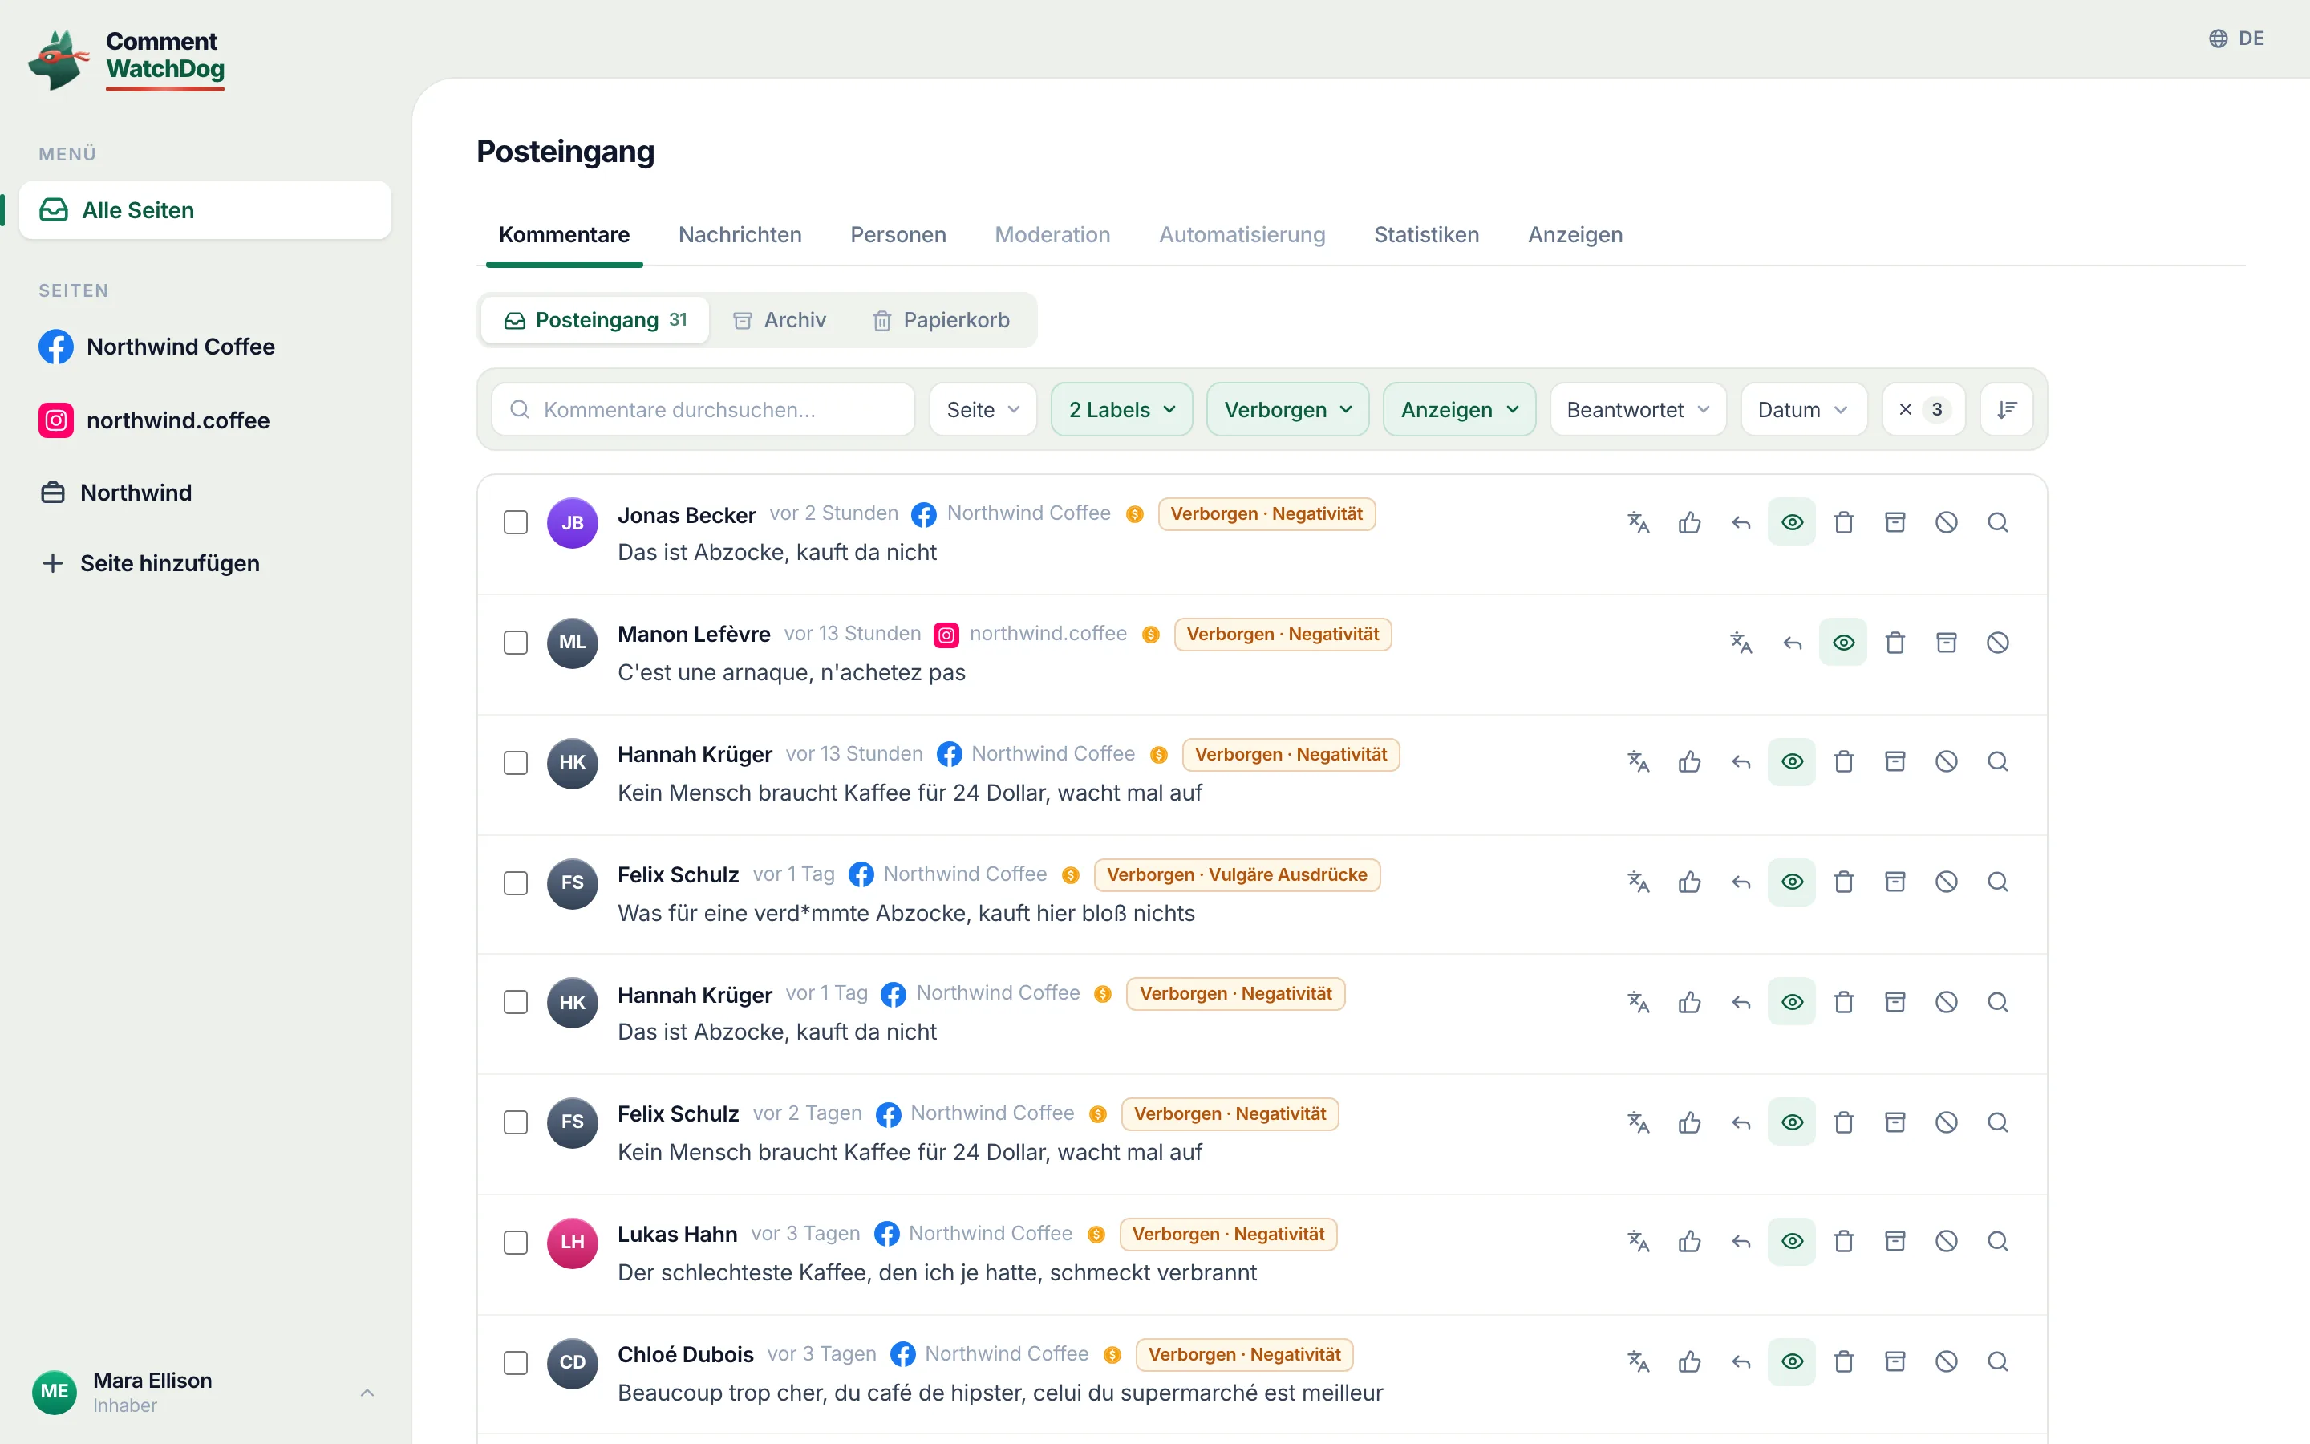Image resolution: width=2310 pixels, height=1444 pixels.
Task: Reply to Manon Lefèvre's comment
Action: 1793,643
